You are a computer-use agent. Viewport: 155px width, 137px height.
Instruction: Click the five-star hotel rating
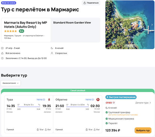click(x=11, y=31)
